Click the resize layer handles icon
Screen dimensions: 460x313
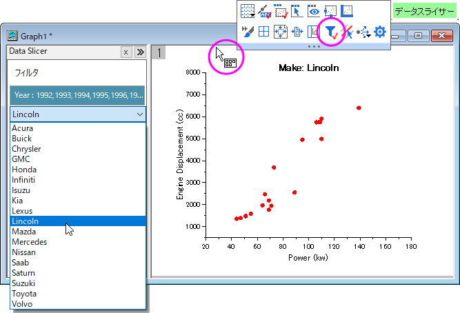pyautogui.click(x=330, y=12)
